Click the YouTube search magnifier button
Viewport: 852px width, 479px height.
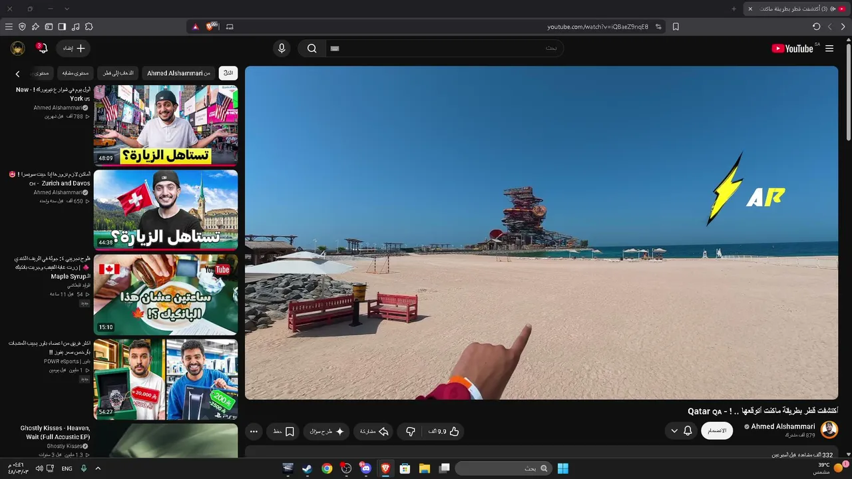312,49
